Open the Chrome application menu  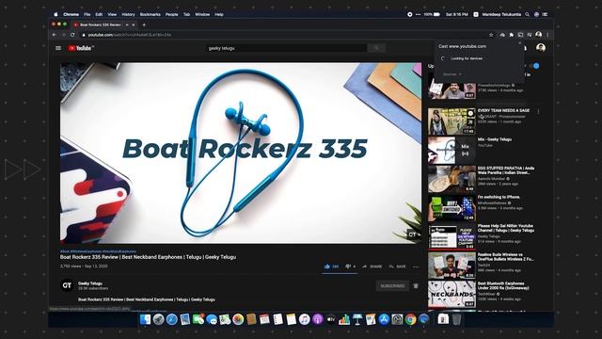71,14
